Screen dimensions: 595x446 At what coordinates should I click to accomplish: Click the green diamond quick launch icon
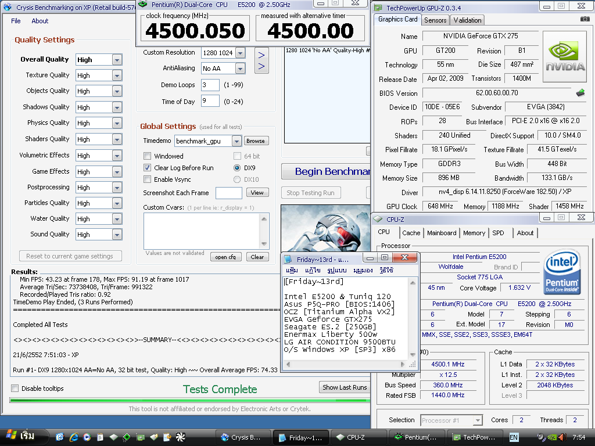tap(127, 437)
